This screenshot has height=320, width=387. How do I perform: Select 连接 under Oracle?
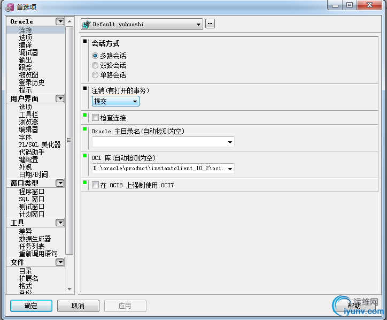tap(26, 30)
